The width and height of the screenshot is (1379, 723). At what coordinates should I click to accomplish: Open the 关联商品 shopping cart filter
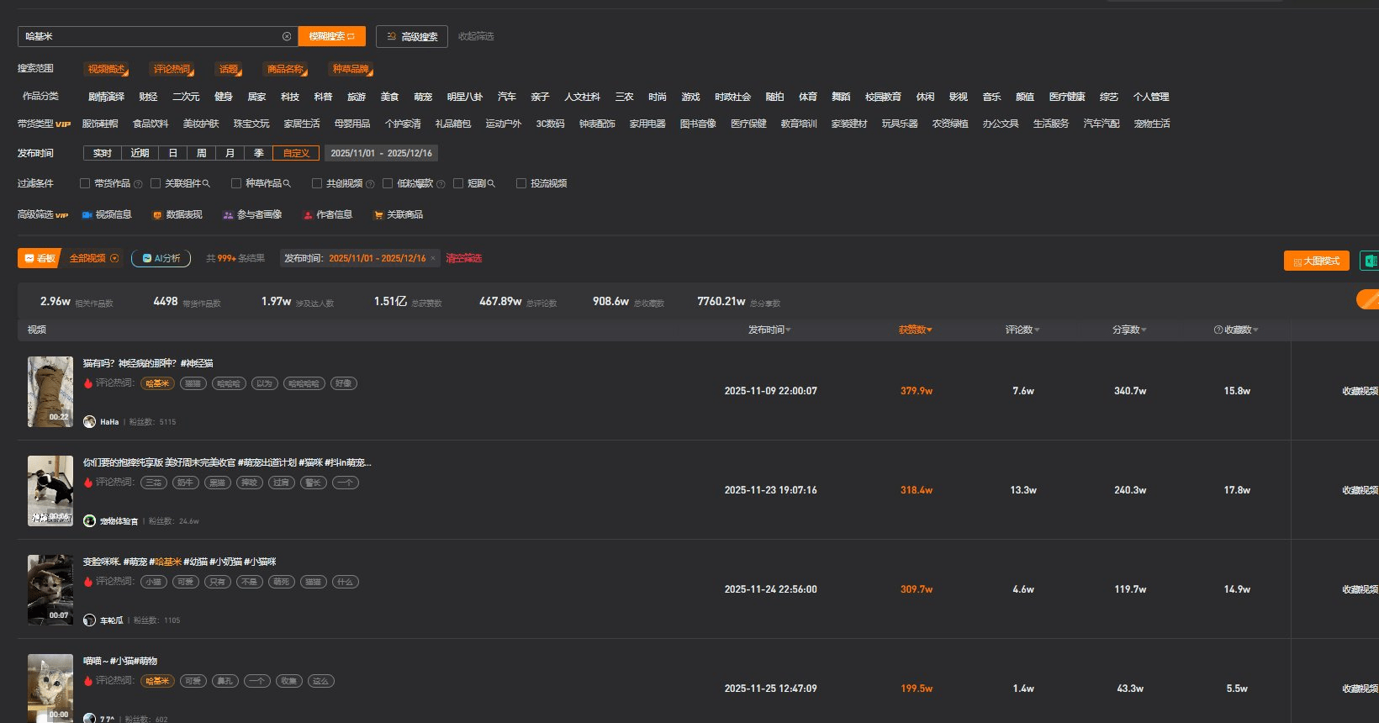tap(378, 215)
